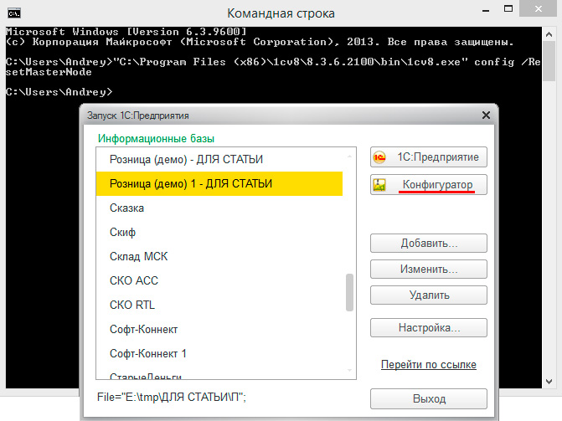
Task: Select Розница (демо) - ДЛЯ СТАТЬИ base
Action: pyautogui.click(x=219, y=159)
